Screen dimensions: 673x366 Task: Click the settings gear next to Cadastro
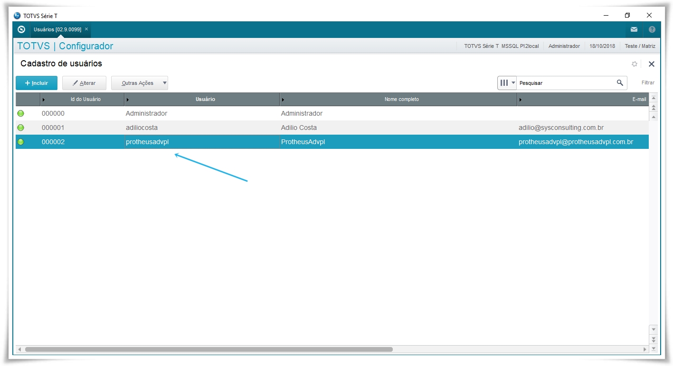tap(635, 64)
